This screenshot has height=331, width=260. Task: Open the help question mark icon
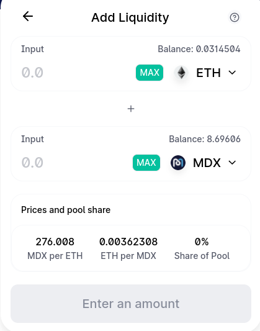(x=235, y=17)
